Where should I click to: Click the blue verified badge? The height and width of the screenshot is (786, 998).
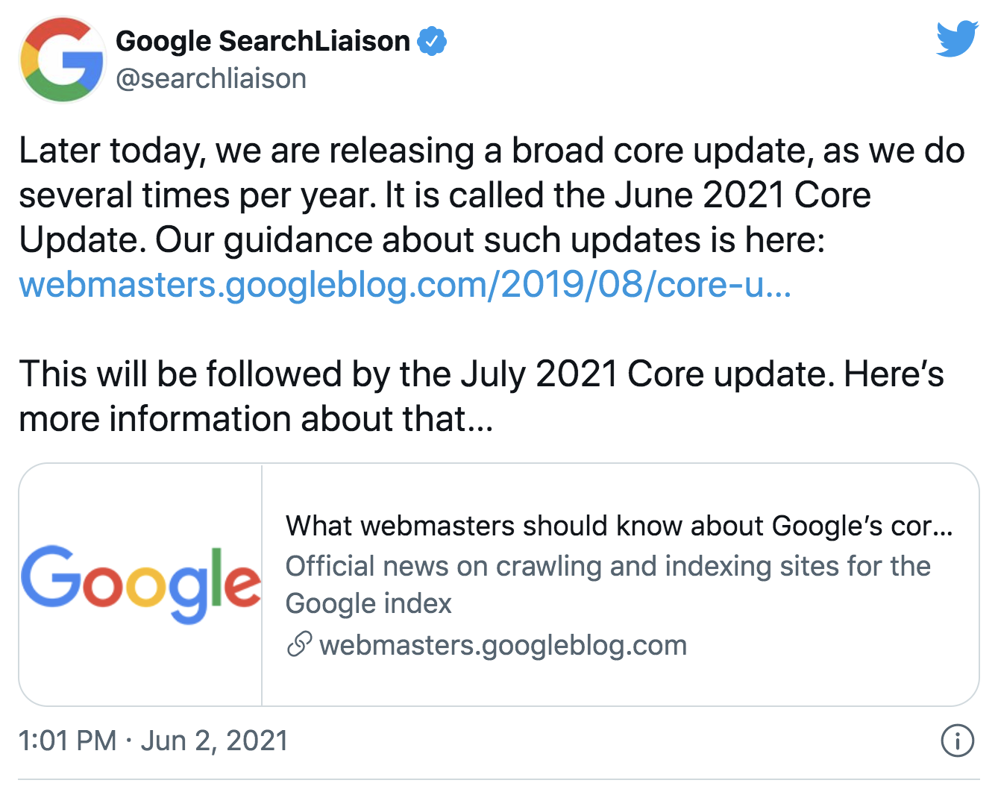pos(432,41)
